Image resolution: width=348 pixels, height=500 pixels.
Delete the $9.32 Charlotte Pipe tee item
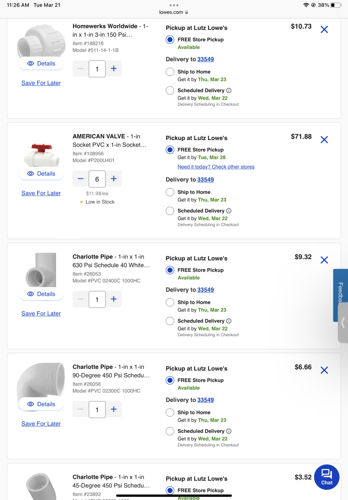coord(324,260)
